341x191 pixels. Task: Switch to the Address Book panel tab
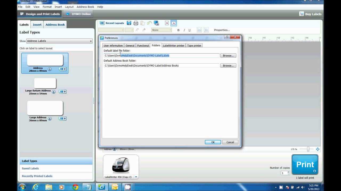tap(55, 25)
